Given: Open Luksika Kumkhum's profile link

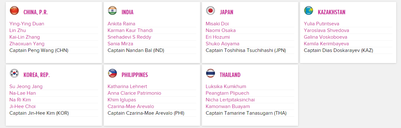Looking at the screenshot, I should click(226, 86).
